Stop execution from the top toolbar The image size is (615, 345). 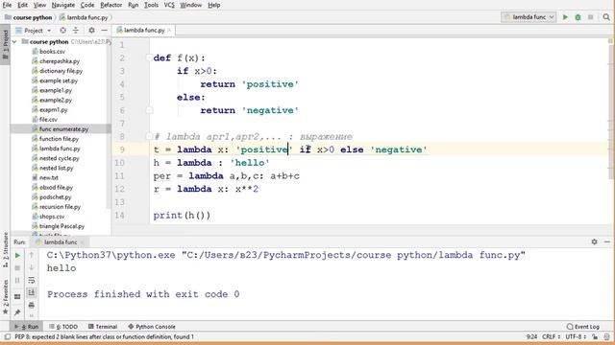pyautogui.click(x=590, y=17)
